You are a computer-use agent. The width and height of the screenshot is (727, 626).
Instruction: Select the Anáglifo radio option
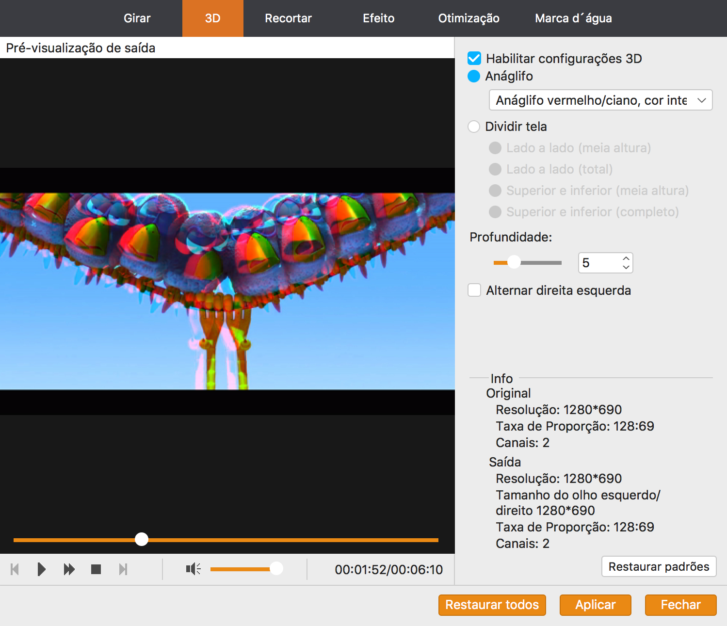474,76
